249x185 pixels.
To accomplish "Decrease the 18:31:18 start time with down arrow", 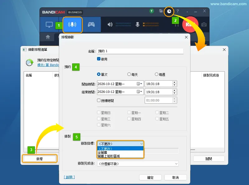I will point(174,85).
